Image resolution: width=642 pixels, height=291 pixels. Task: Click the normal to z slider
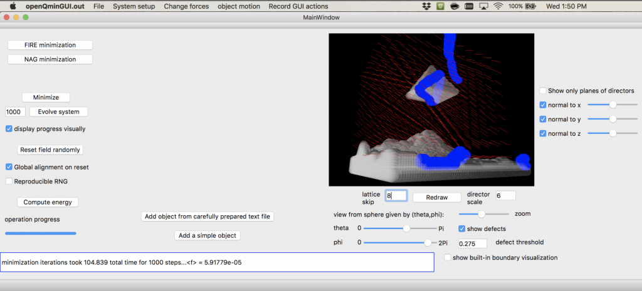pyautogui.click(x=613, y=133)
